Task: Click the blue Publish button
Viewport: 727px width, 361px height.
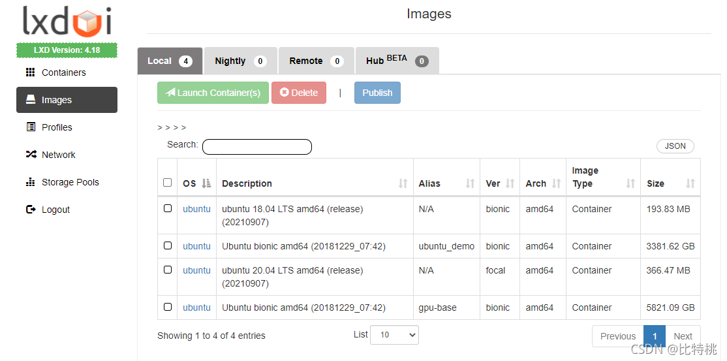Action: pos(377,93)
